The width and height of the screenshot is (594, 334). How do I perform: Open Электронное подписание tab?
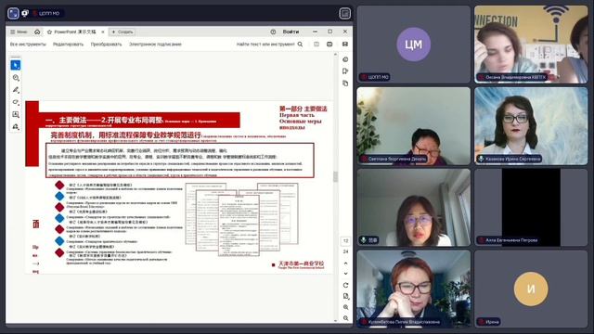click(155, 45)
